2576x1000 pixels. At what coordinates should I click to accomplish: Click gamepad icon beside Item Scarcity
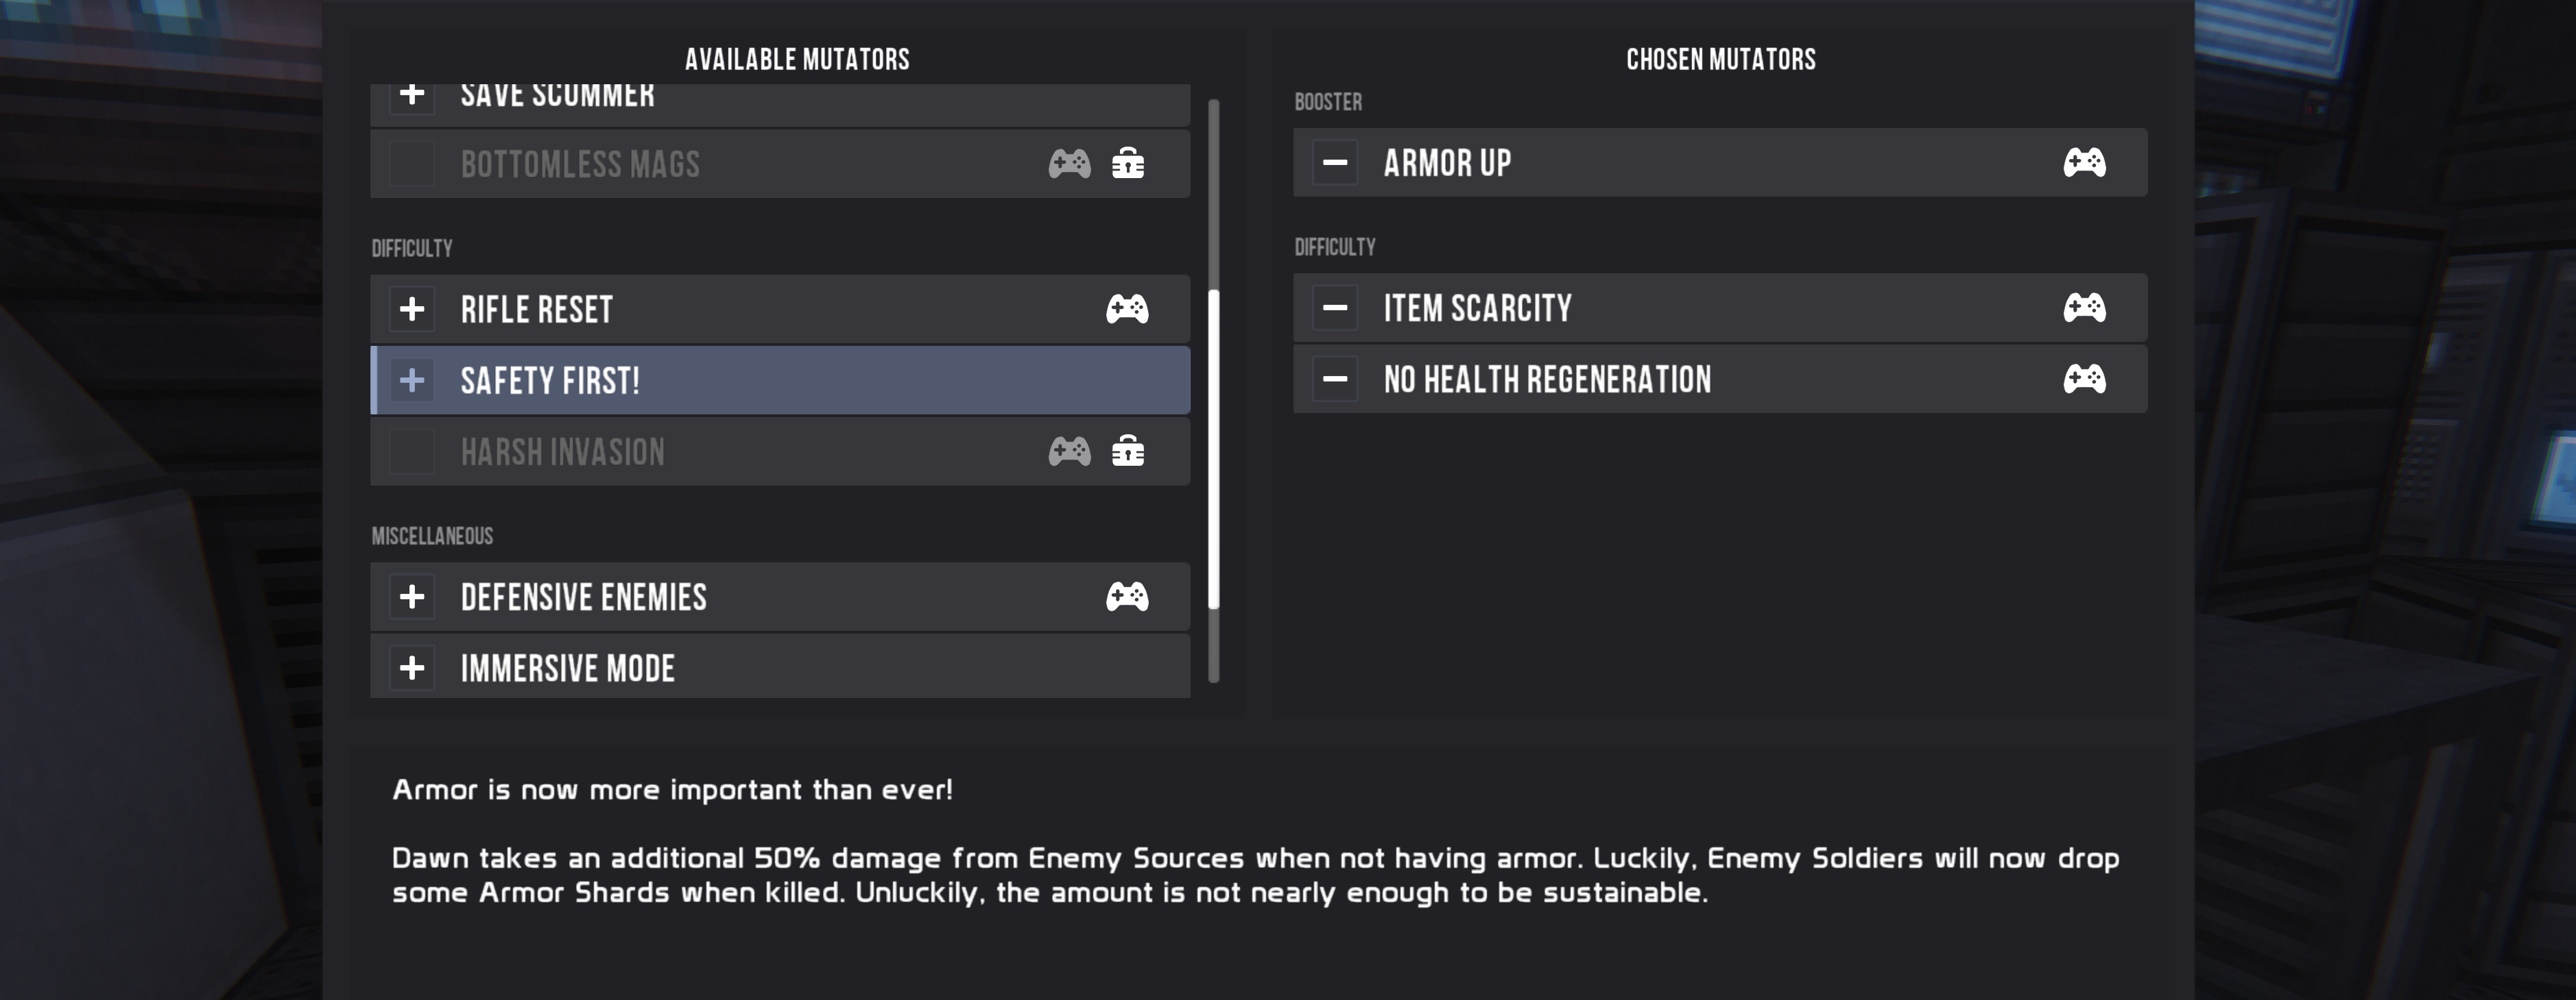pyautogui.click(x=2084, y=308)
